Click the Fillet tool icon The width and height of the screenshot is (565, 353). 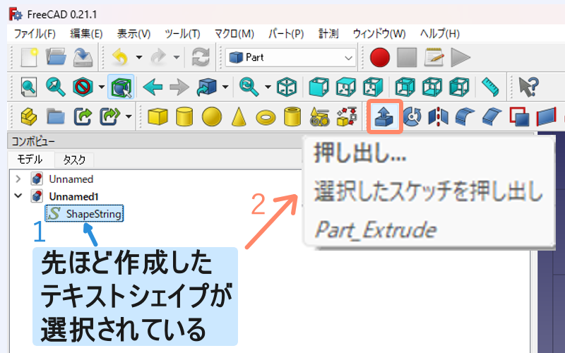pyautogui.click(x=465, y=116)
